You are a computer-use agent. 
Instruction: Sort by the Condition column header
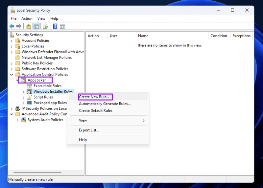coord(219,36)
